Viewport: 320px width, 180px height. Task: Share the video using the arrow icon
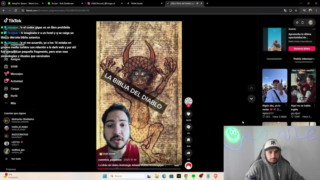(188, 153)
